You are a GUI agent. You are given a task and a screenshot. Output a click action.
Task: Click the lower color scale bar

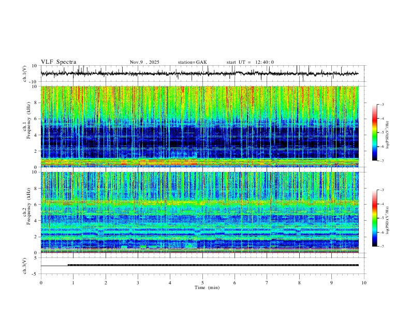point(374,218)
